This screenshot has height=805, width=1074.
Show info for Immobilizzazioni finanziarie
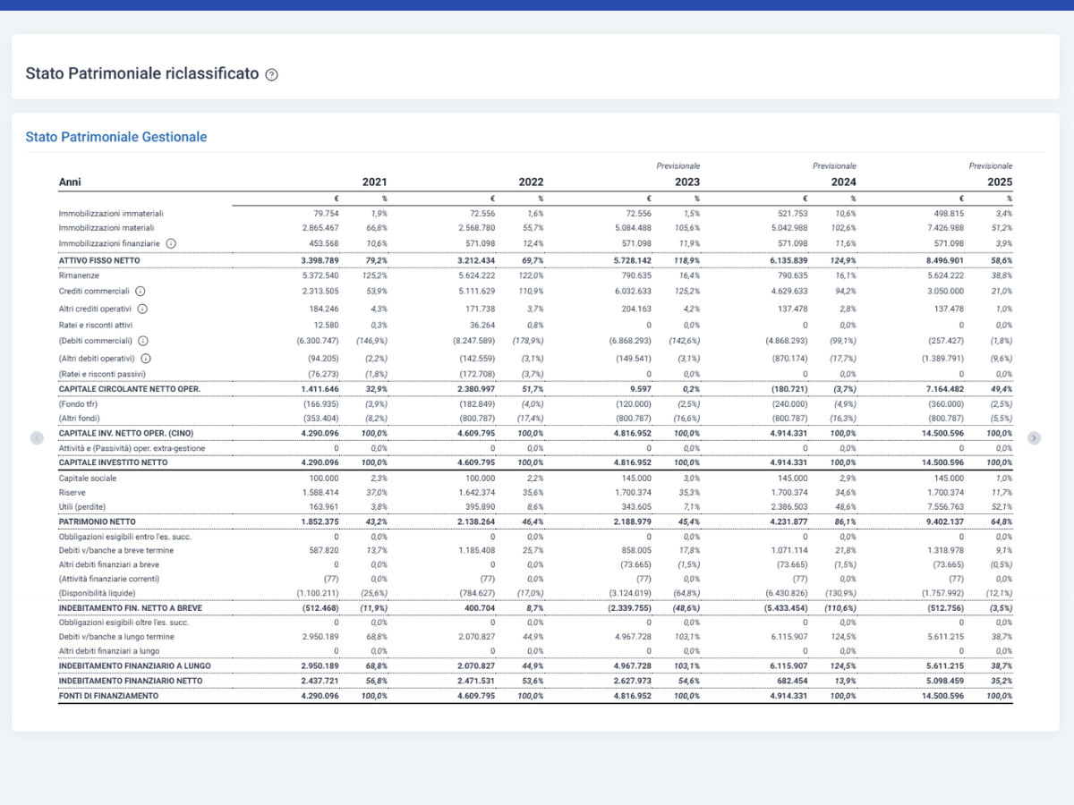coord(171,243)
